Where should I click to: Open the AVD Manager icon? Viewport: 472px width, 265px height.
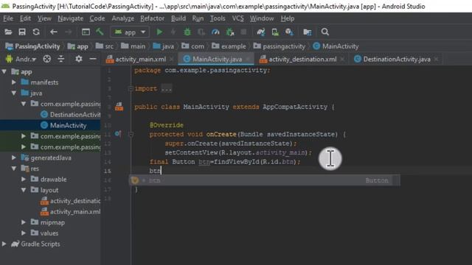275,32
